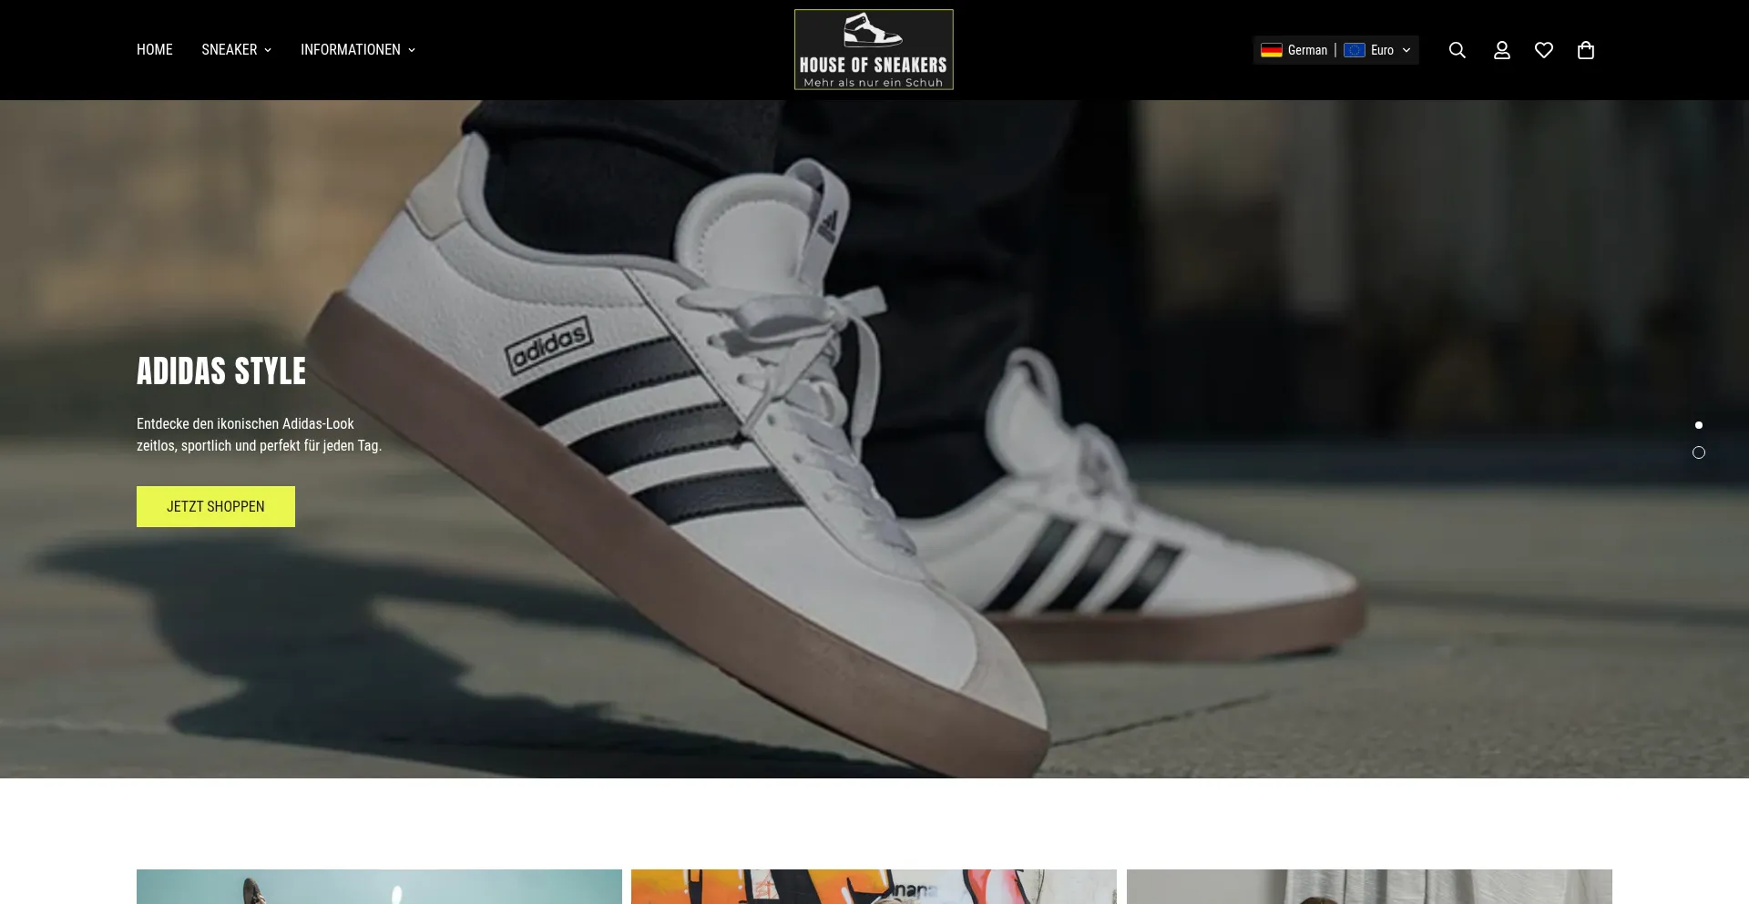Select the German language label
This screenshot has width=1749, height=904.
[1307, 50]
